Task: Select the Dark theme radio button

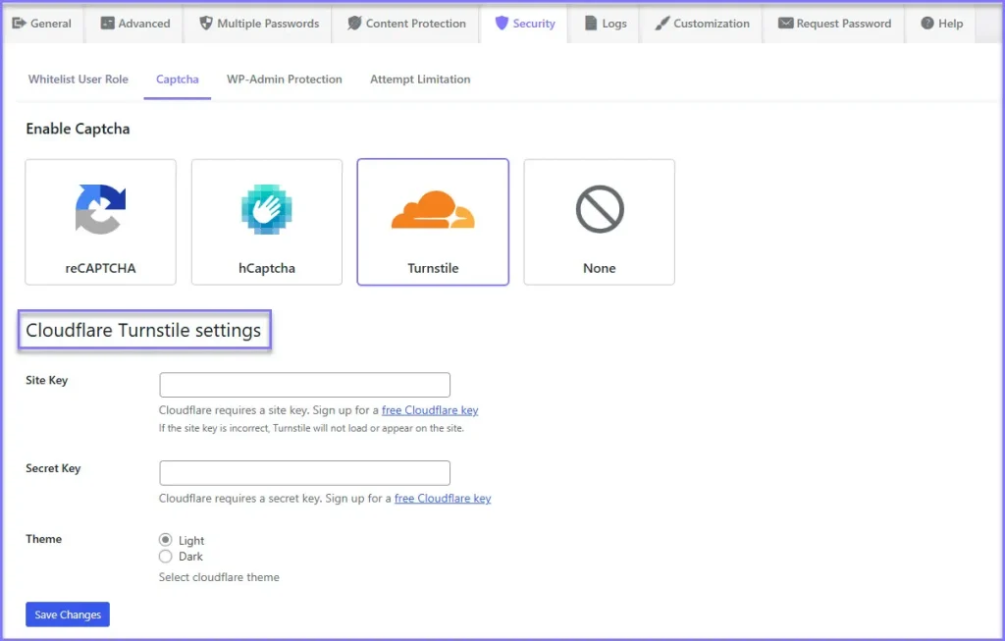Action: click(x=165, y=557)
